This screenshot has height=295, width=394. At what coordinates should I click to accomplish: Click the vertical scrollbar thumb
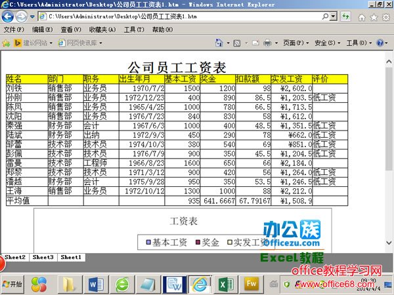[389, 119]
